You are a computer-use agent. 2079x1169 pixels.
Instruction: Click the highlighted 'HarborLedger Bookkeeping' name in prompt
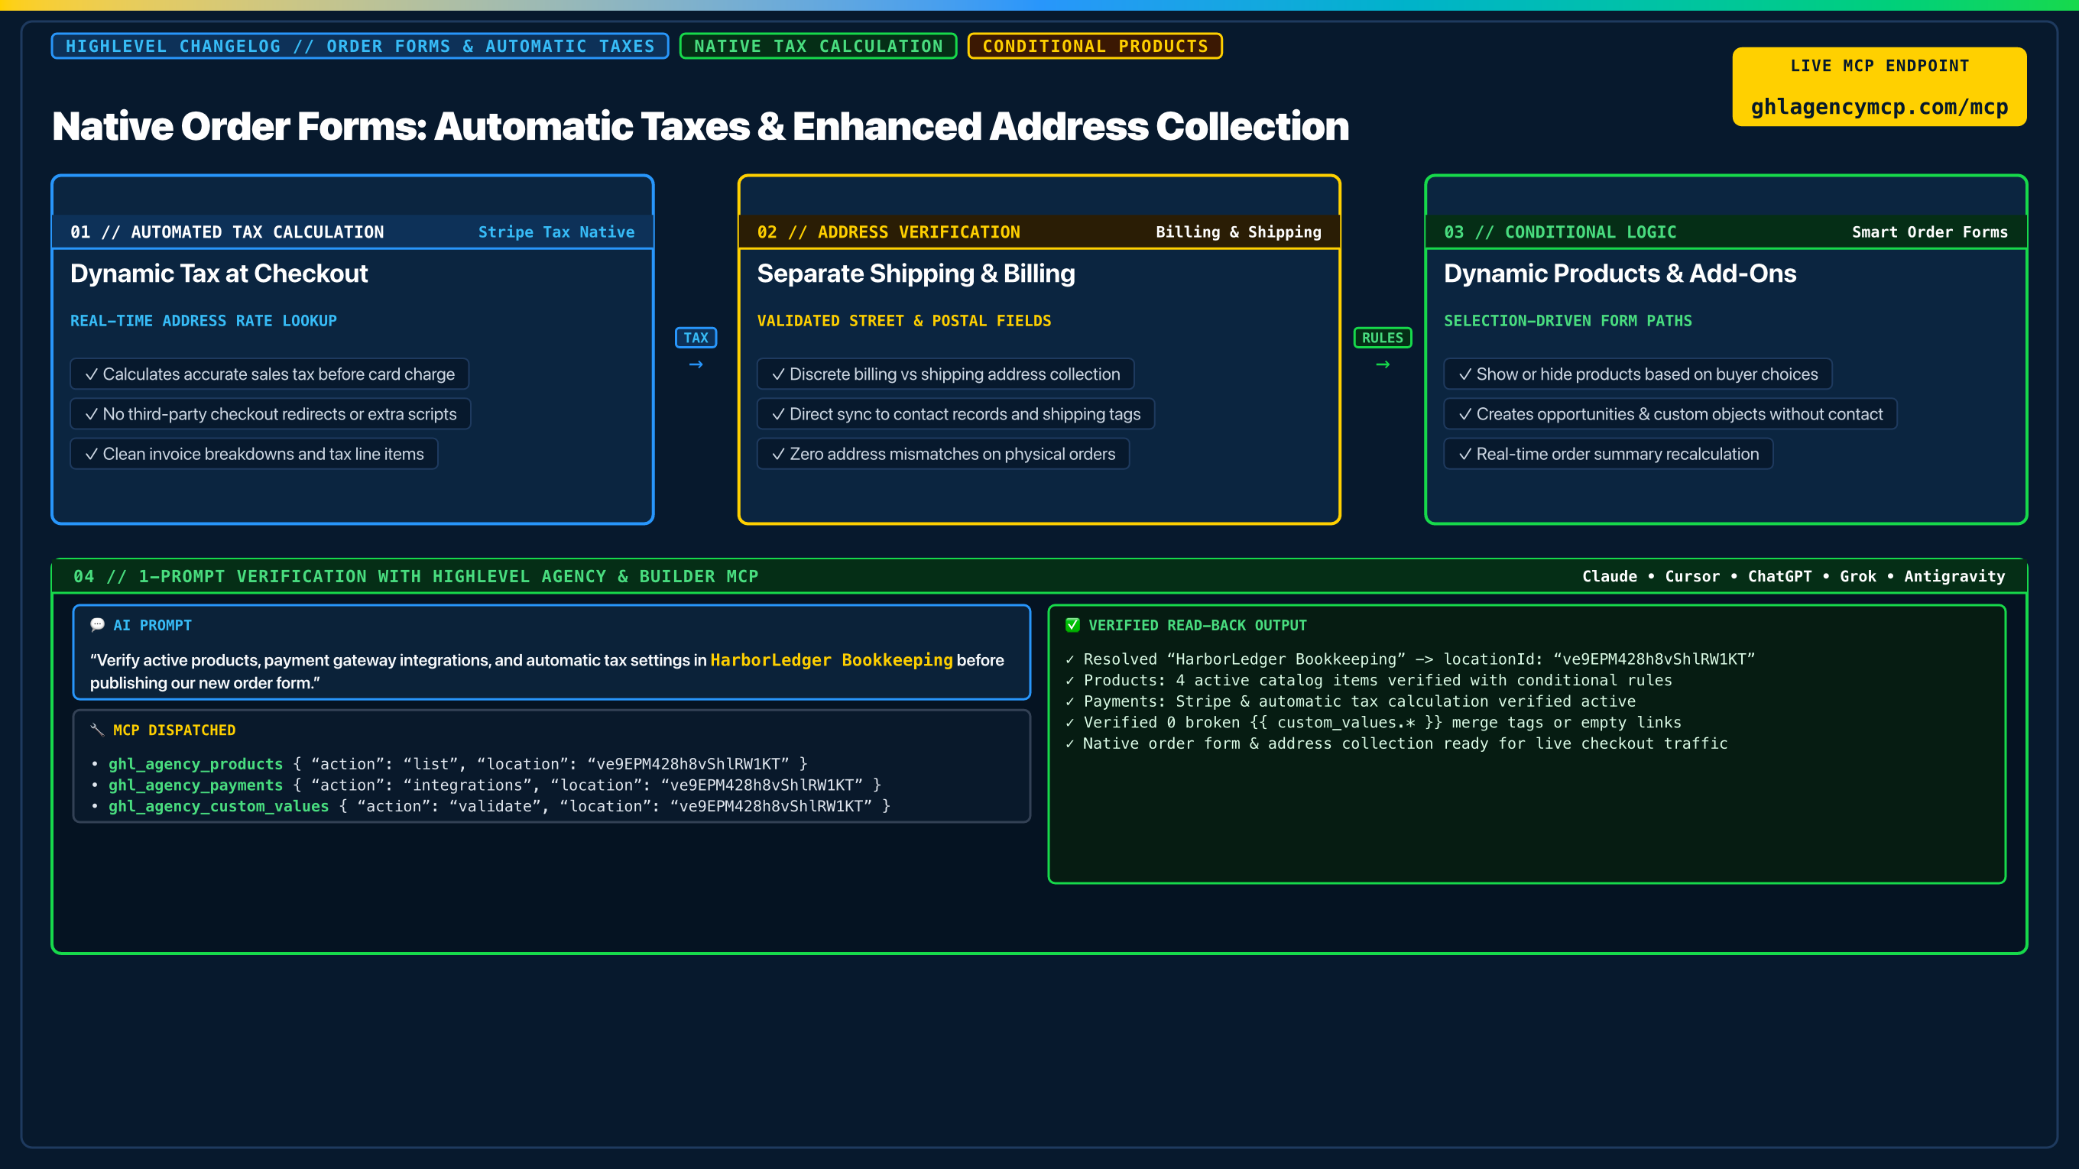click(x=832, y=659)
